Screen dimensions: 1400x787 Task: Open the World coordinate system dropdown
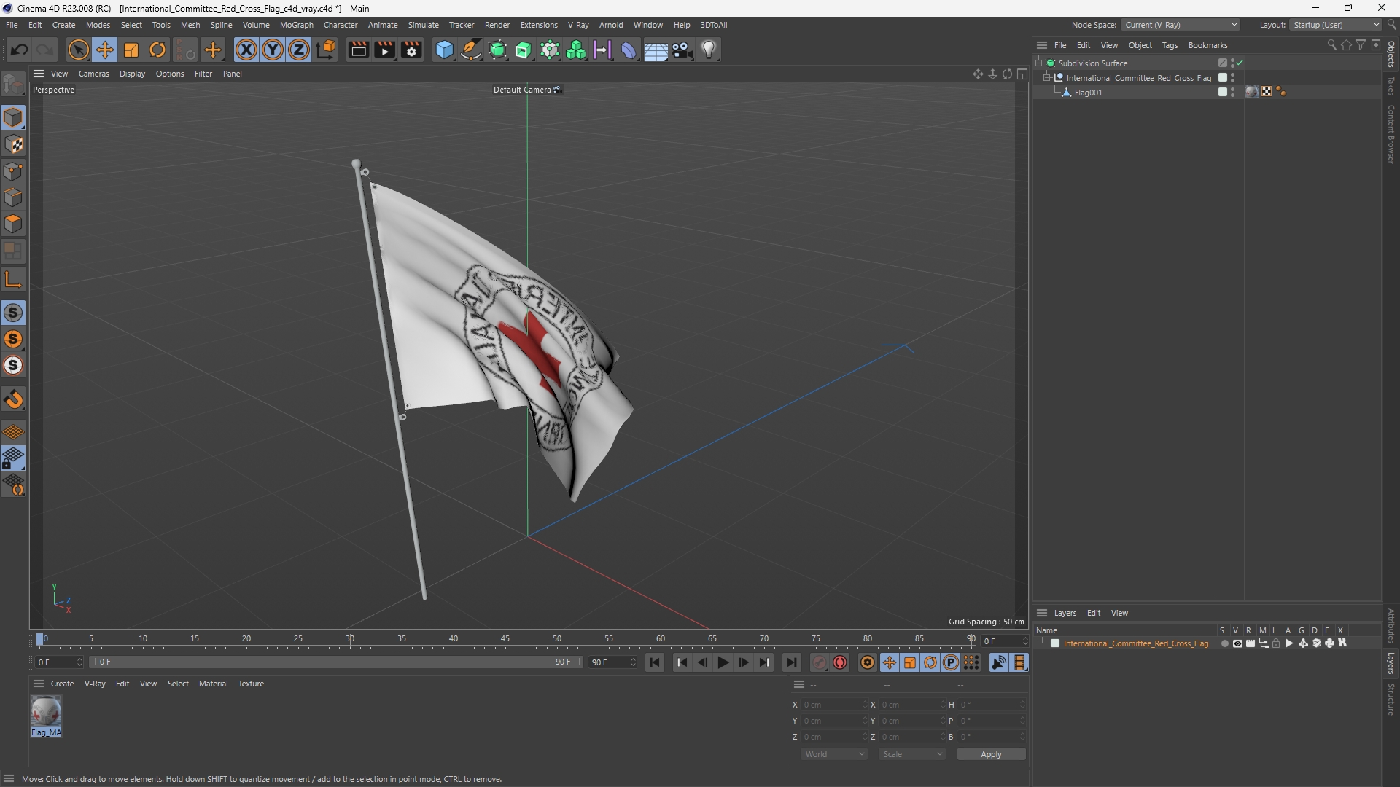click(x=834, y=754)
